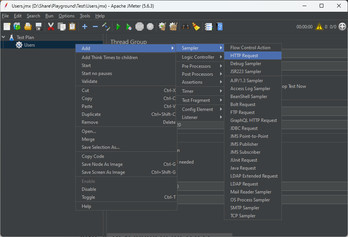348x237 pixels.
Task: Choose OS Process Sampler entry
Action: click(253, 200)
